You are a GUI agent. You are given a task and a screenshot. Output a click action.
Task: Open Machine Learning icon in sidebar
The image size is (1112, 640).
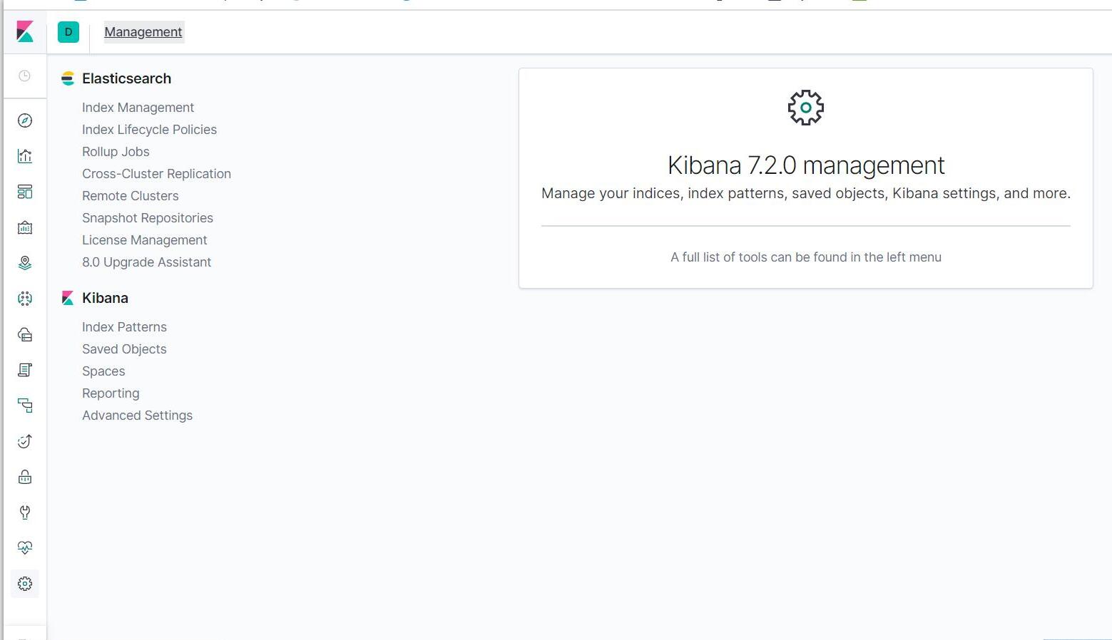point(25,299)
